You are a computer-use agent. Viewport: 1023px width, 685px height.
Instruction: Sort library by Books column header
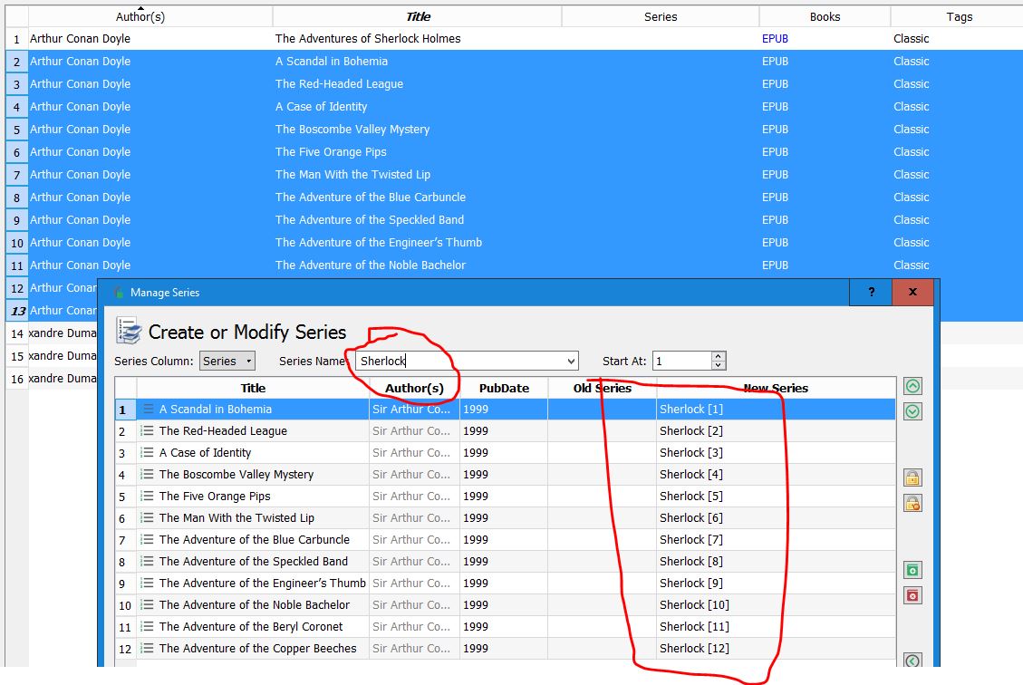click(x=825, y=17)
